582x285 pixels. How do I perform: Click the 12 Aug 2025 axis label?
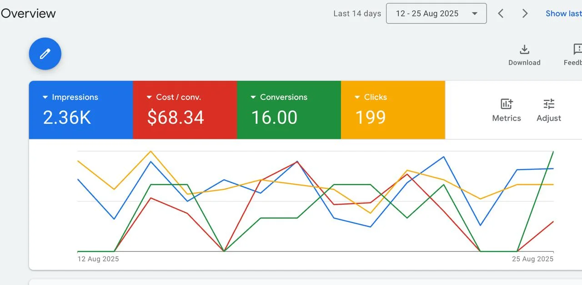pos(98,259)
